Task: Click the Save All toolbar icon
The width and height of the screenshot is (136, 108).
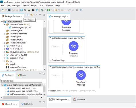Action: coord(17,10)
